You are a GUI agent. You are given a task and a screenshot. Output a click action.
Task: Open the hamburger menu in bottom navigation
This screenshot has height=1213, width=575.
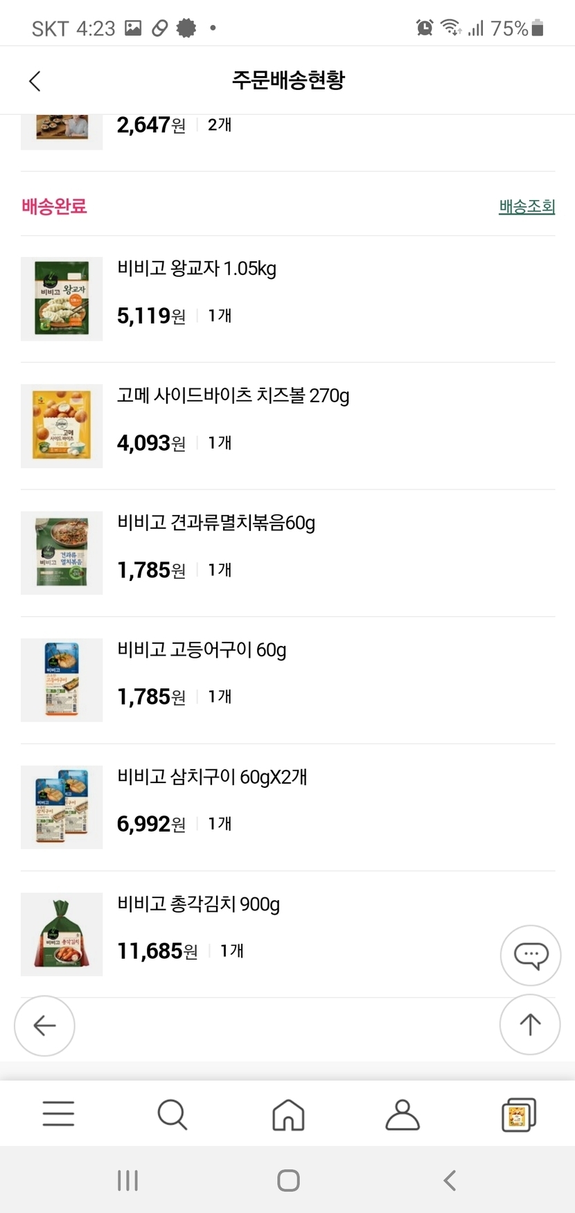pyautogui.click(x=58, y=1113)
